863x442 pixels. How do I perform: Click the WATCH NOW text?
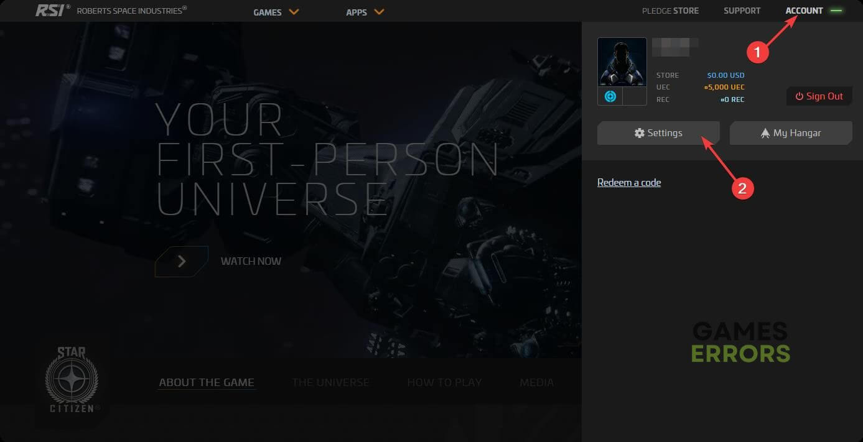pos(251,262)
